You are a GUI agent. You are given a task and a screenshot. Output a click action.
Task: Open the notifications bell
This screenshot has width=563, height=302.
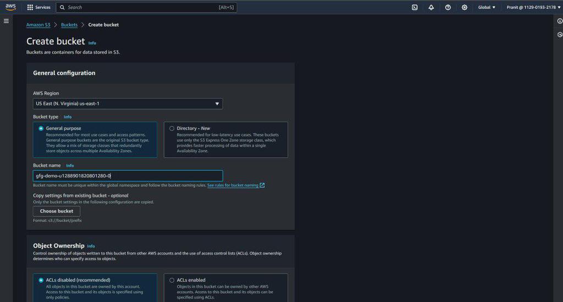click(x=431, y=7)
